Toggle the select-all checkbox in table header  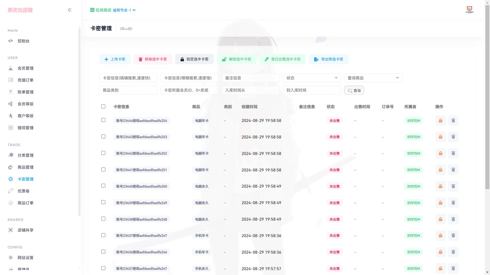point(103,107)
